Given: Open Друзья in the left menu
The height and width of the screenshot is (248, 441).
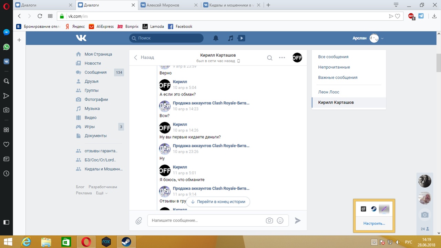Looking at the screenshot, I should click(91, 81).
